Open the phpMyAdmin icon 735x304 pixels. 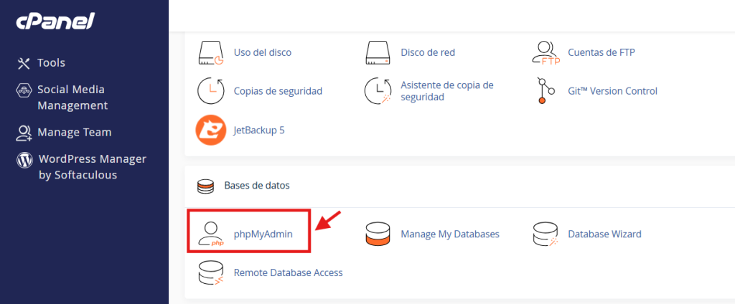210,234
